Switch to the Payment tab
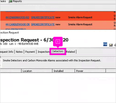This screenshot has width=116, height=103. (30, 52)
